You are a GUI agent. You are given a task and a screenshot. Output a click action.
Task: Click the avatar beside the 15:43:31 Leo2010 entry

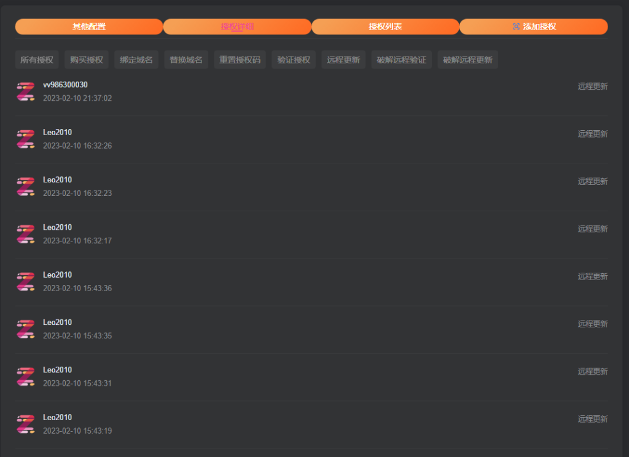pyautogui.click(x=26, y=377)
